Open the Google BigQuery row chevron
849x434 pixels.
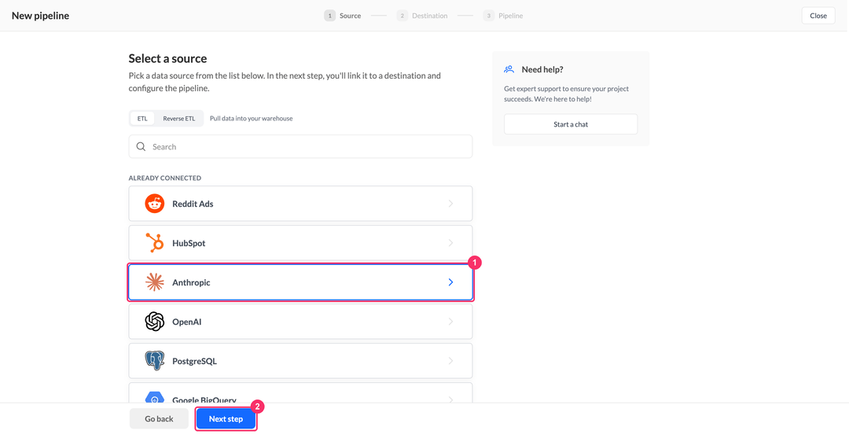coord(450,399)
